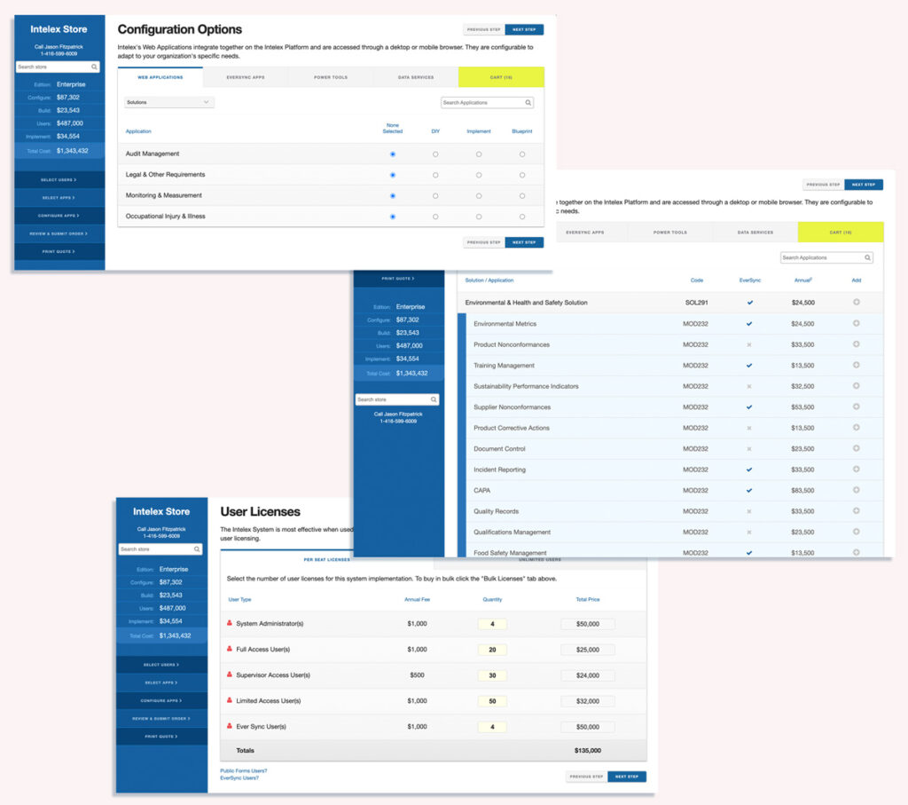Click the user icon beside System Administrator(s)
Image resolution: width=908 pixels, height=805 pixels.
pos(230,623)
